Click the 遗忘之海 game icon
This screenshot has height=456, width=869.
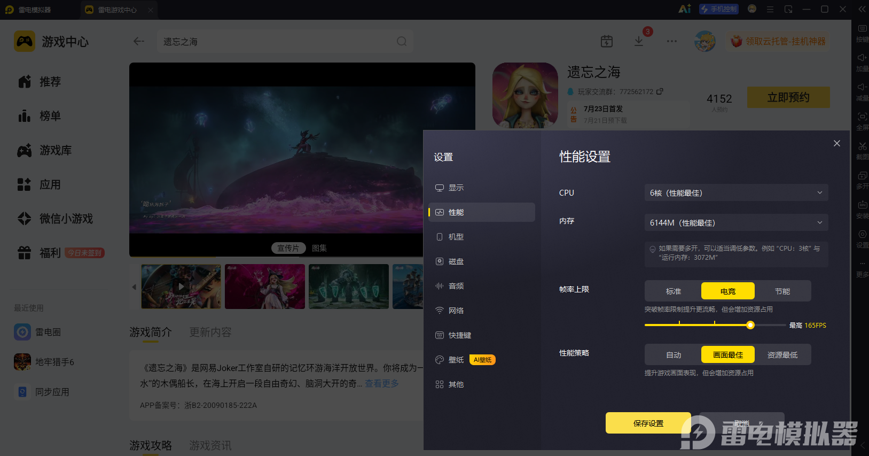tap(525, 95)
